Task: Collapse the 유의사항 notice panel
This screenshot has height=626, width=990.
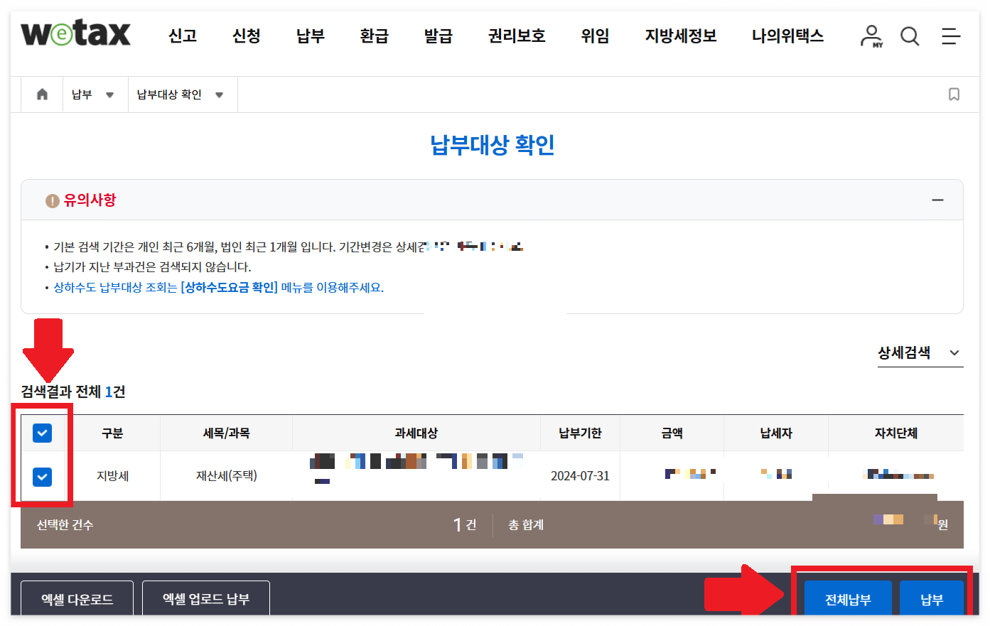Action: coord(938,200)
